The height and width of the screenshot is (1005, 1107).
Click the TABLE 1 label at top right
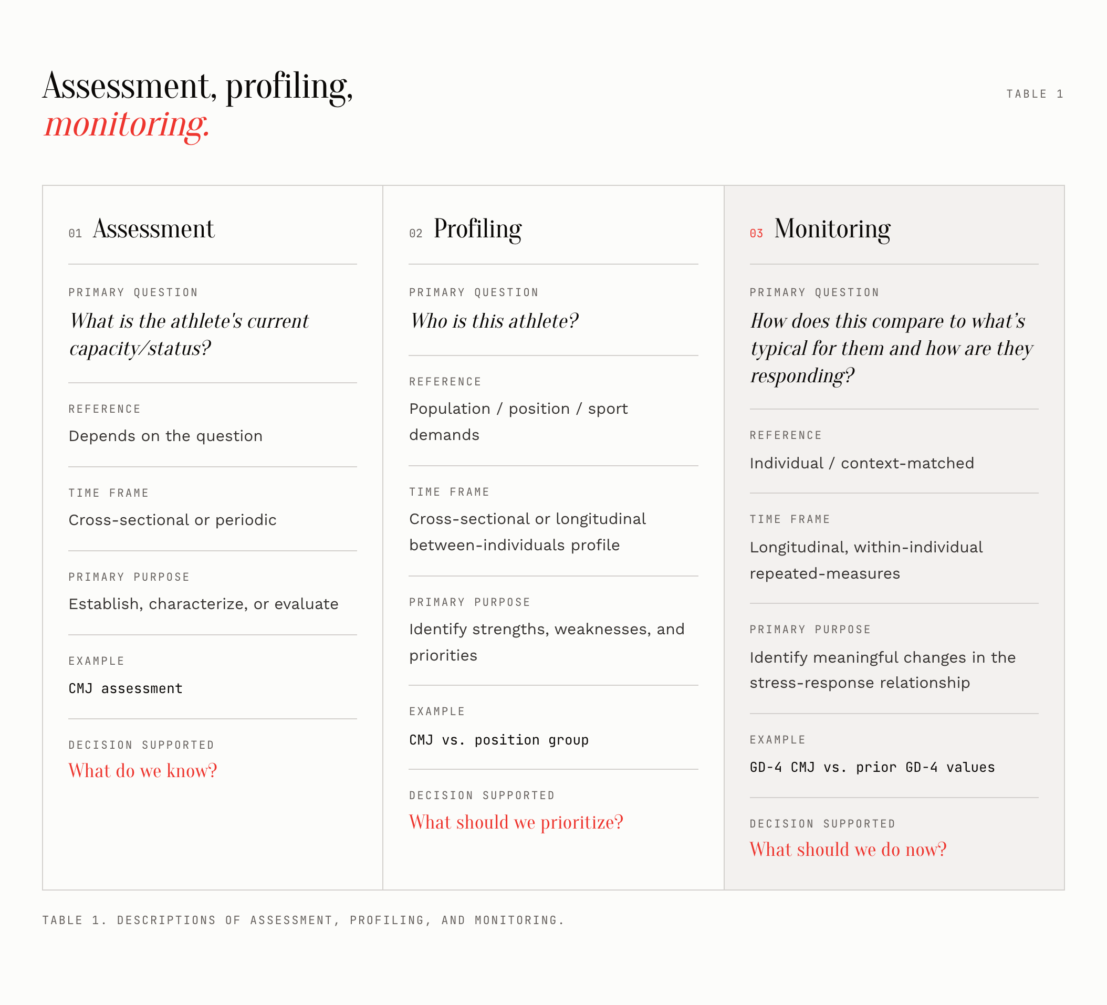click(x=1035, y=94)
